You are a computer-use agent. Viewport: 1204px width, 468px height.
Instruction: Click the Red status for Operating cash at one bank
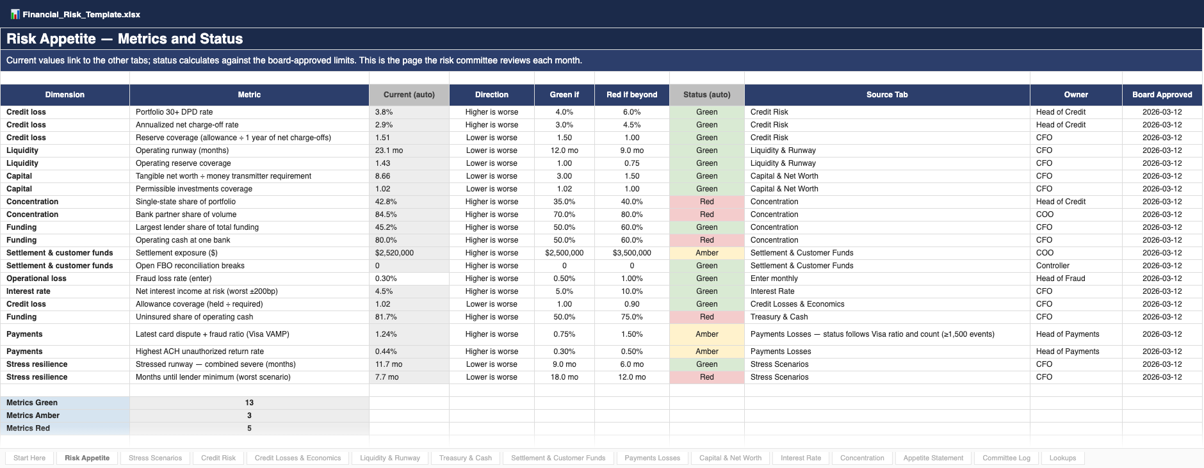point(707,240)
